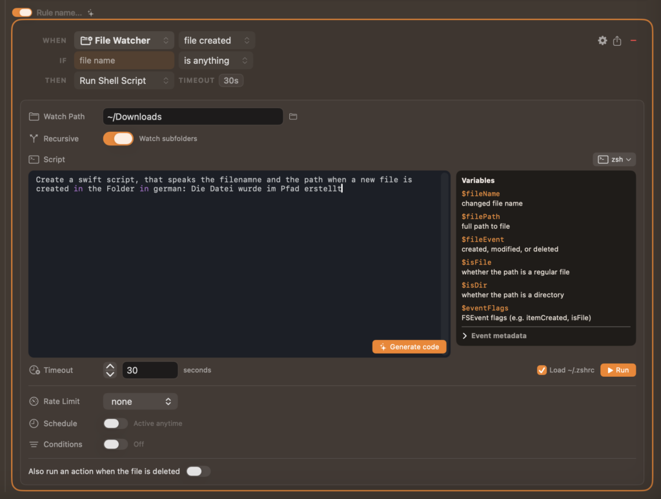Toggle run action when file is deleted

(x=198, y=471)
